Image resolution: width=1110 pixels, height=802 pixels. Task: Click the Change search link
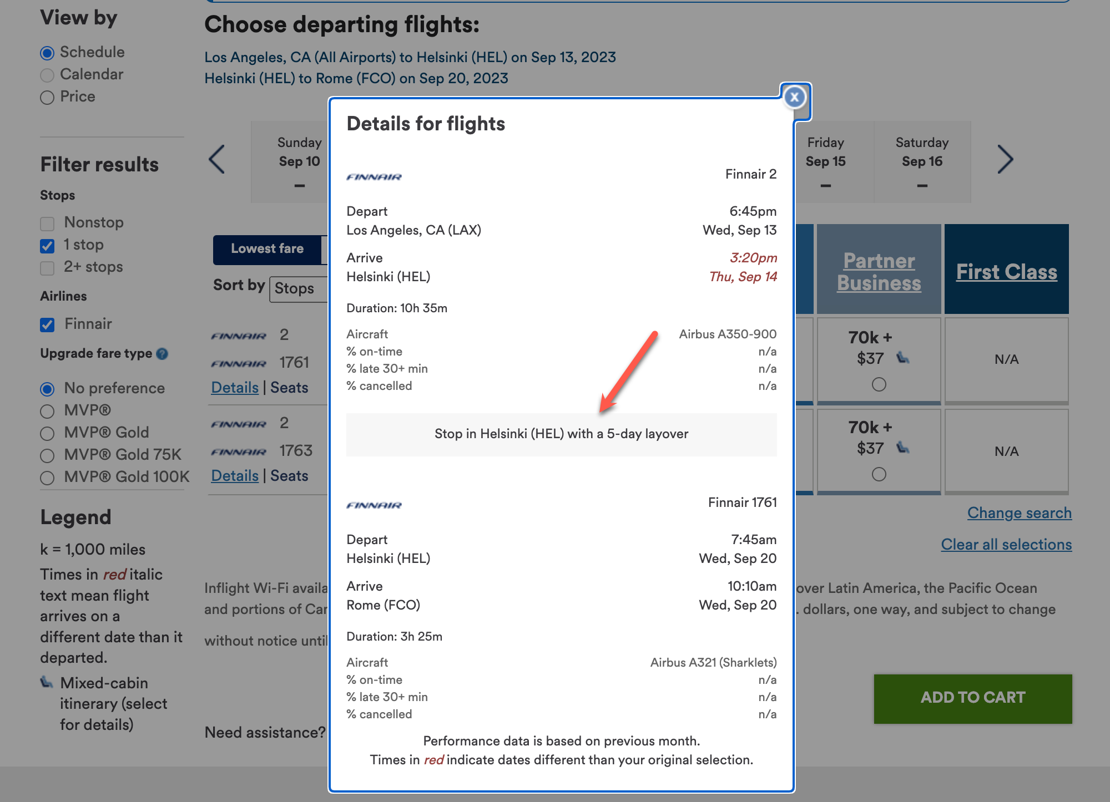1018,512
